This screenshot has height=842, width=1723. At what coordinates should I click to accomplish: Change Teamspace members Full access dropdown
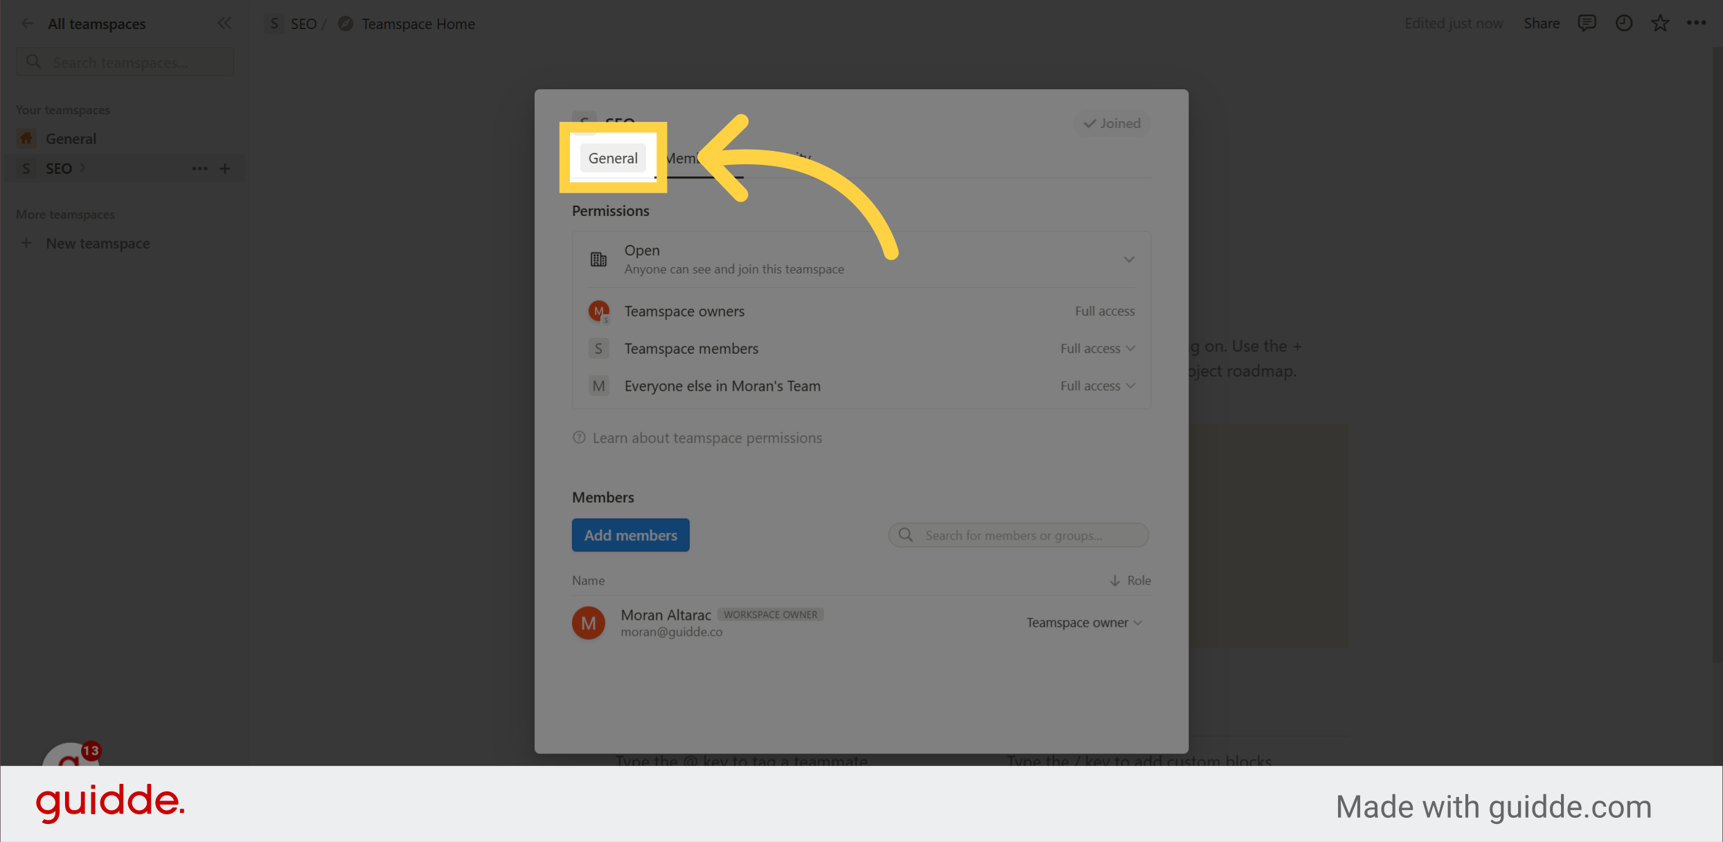[1098, 348]
